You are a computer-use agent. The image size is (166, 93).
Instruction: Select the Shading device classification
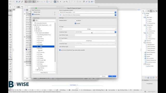pyautogui.click(x=44, y=66)
